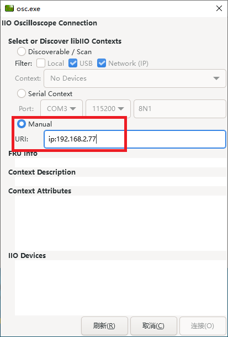
Task: Click the Context Attributes list area
Action: [120, 223]
